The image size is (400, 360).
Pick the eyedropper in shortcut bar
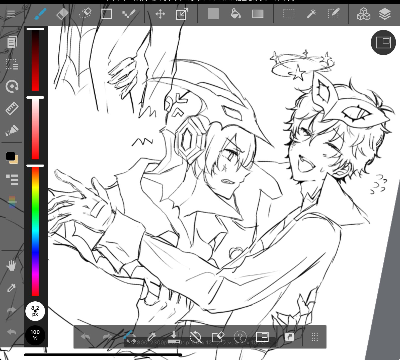152,337
